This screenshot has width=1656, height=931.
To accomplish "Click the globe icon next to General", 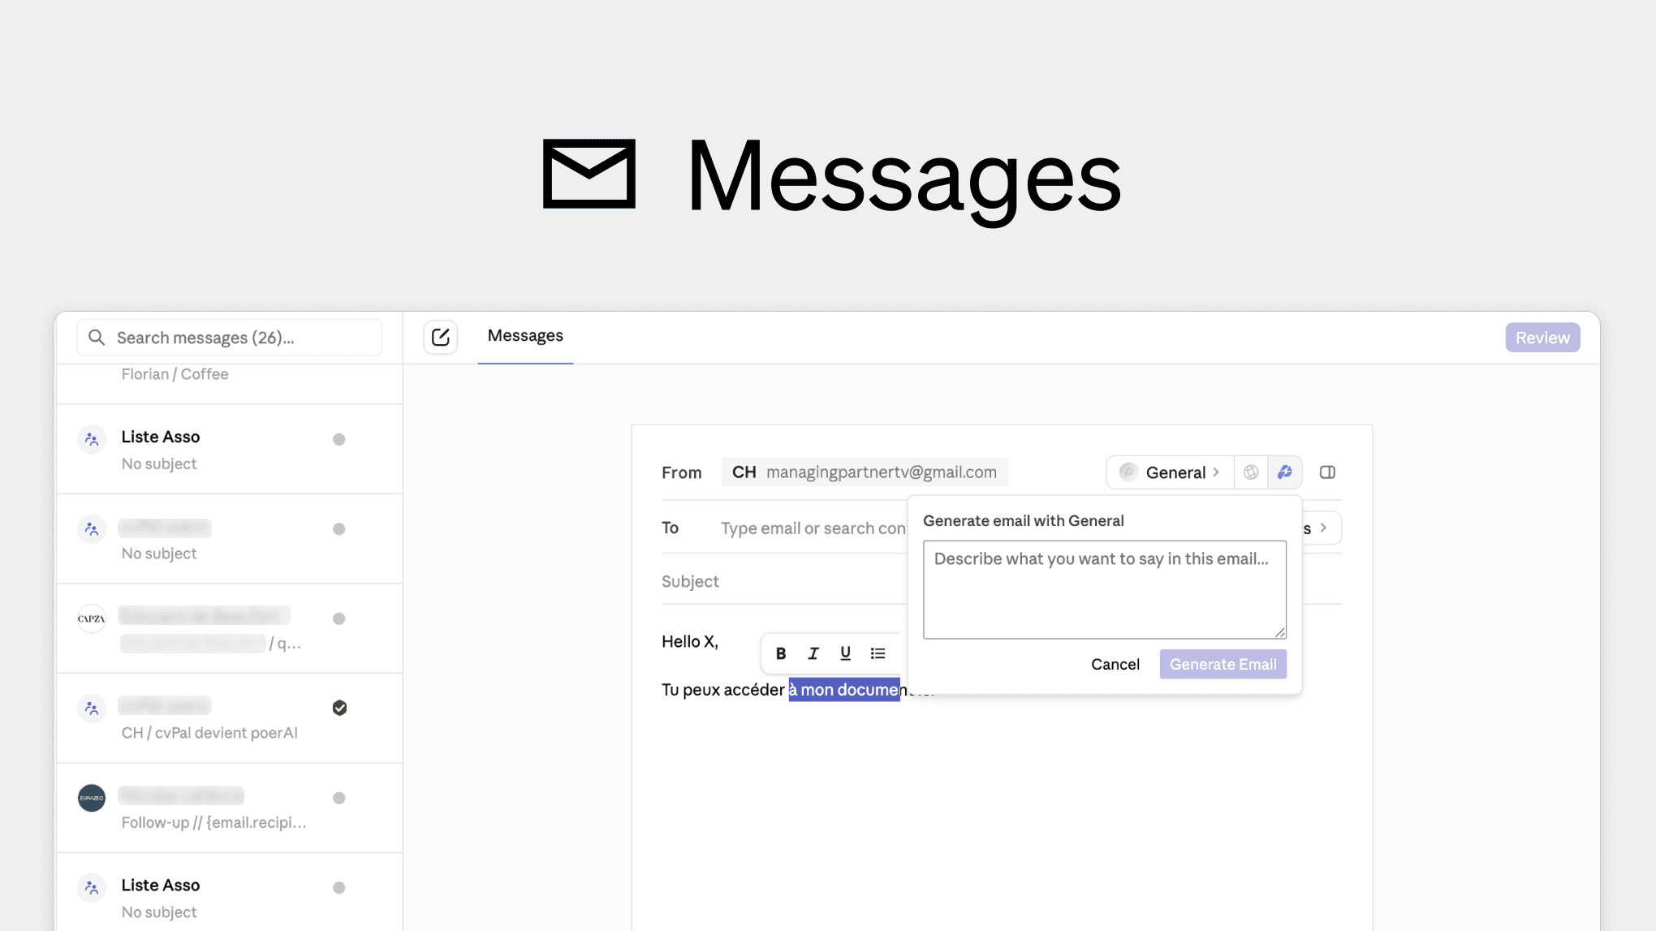I will tap(1251, 472).
